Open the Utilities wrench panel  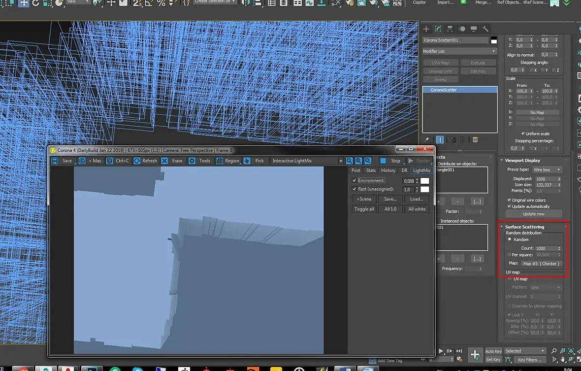pos(485,29)
